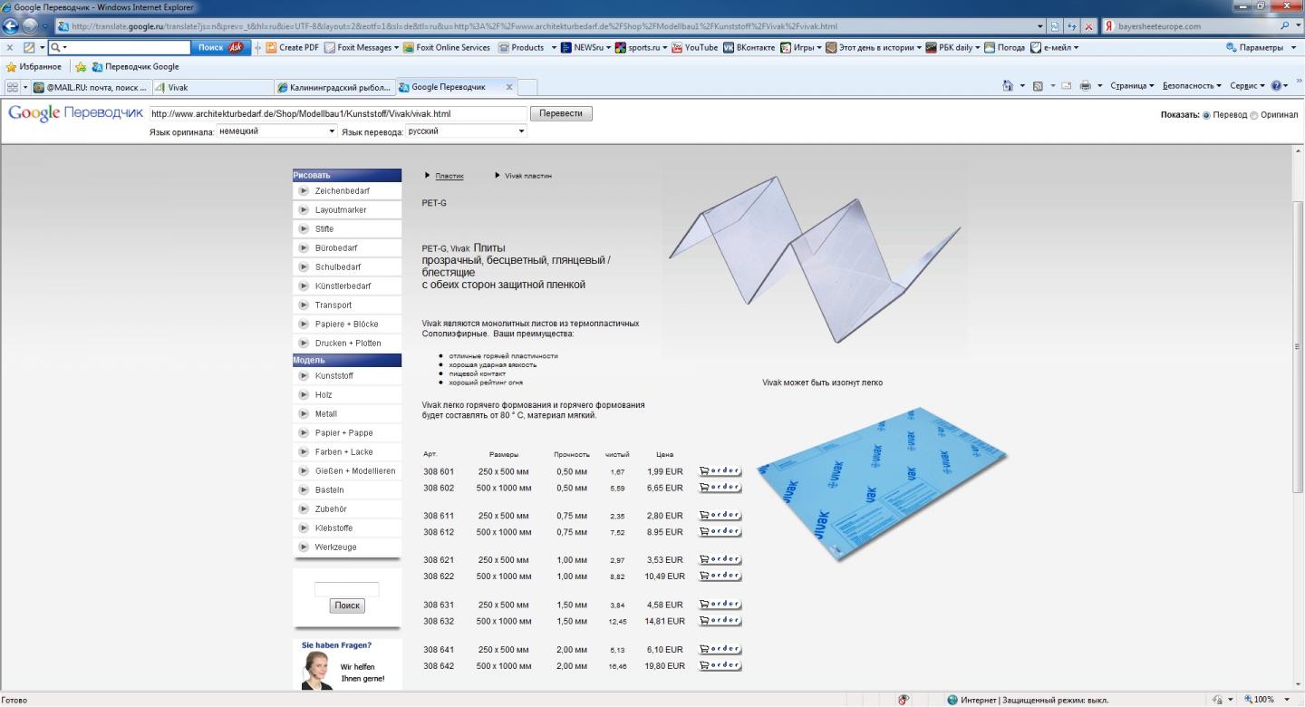Click the Quick Tabs grid icon
Image resolution: width=1305 pixels, height=707 pixels.
[13, 87]
